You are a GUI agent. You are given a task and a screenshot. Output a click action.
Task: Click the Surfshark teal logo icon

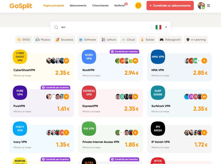coord(158,93)
